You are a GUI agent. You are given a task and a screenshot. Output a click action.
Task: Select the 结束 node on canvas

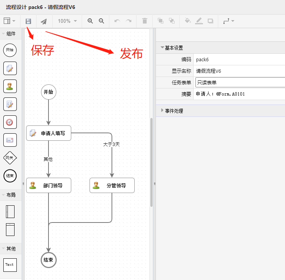[x=48, y=260]
